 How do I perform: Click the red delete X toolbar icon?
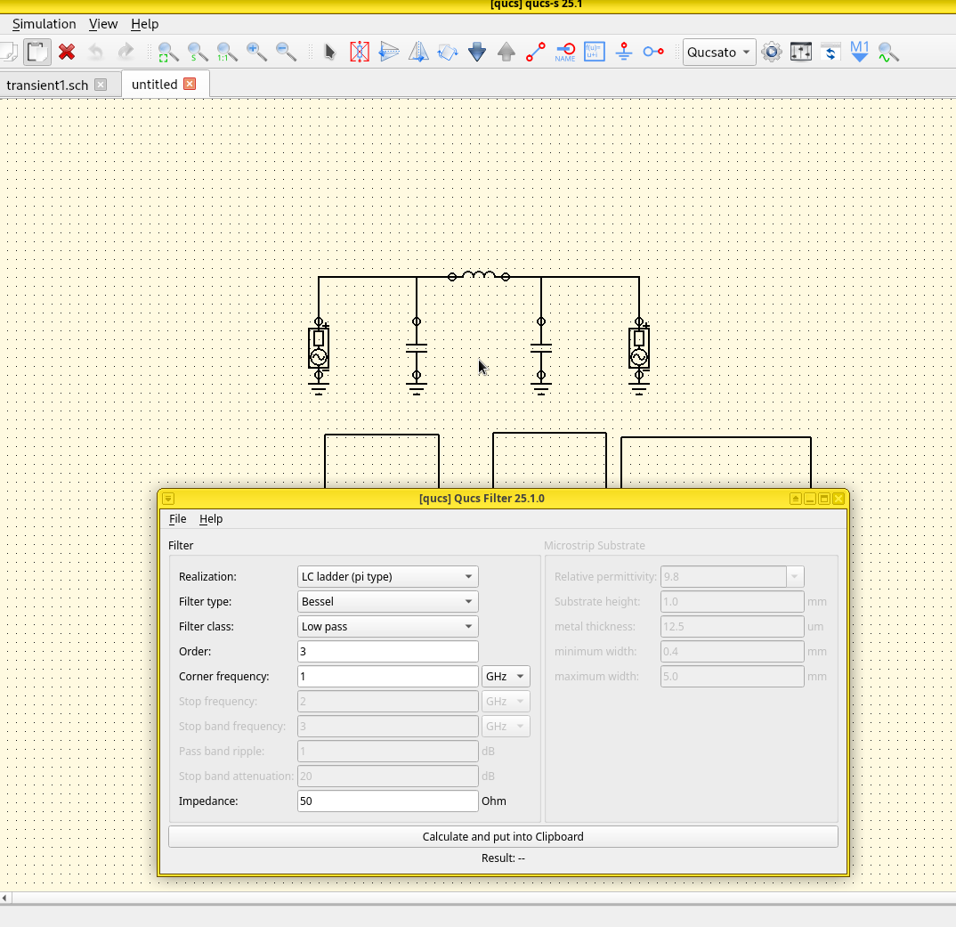[x=67, y=52]
